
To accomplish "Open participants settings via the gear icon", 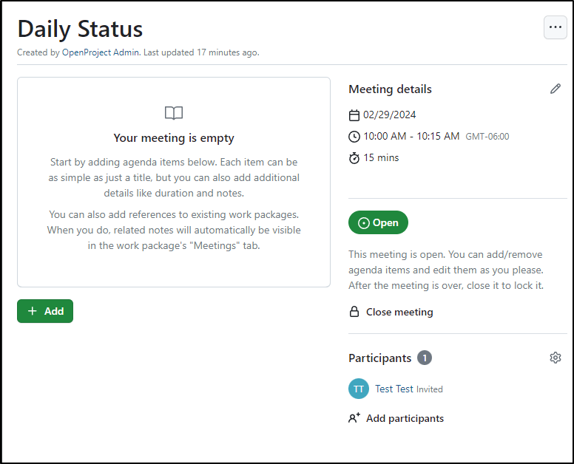I will (x=555, y=358).
